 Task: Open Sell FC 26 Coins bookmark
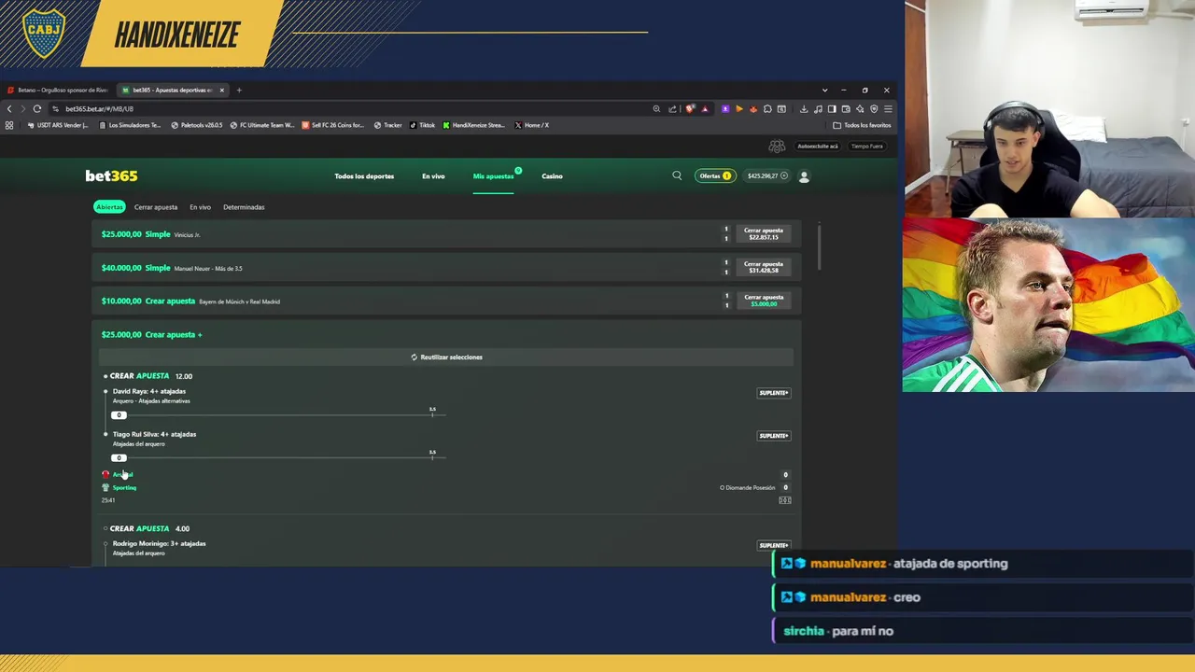click(333, 125)
